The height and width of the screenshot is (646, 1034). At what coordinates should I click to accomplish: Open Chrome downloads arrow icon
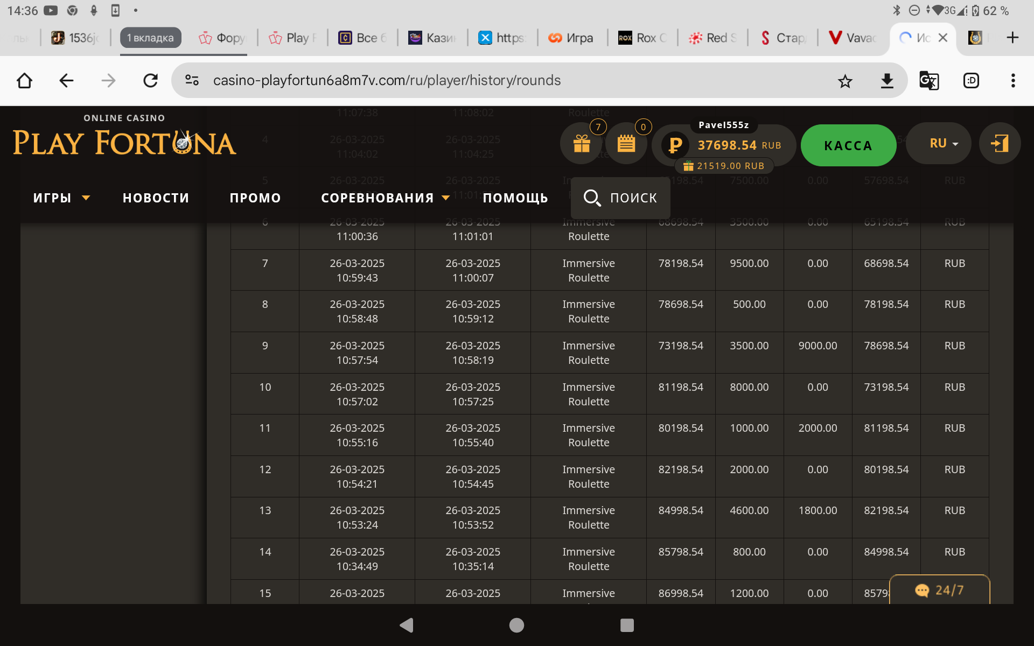[x=886, y=81]
